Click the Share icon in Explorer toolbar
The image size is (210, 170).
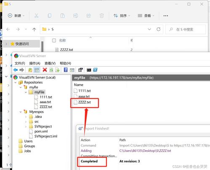click(88, 16)
